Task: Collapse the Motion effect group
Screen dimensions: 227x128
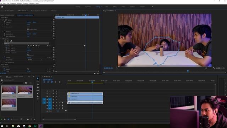Action: (x=1, y=20)
